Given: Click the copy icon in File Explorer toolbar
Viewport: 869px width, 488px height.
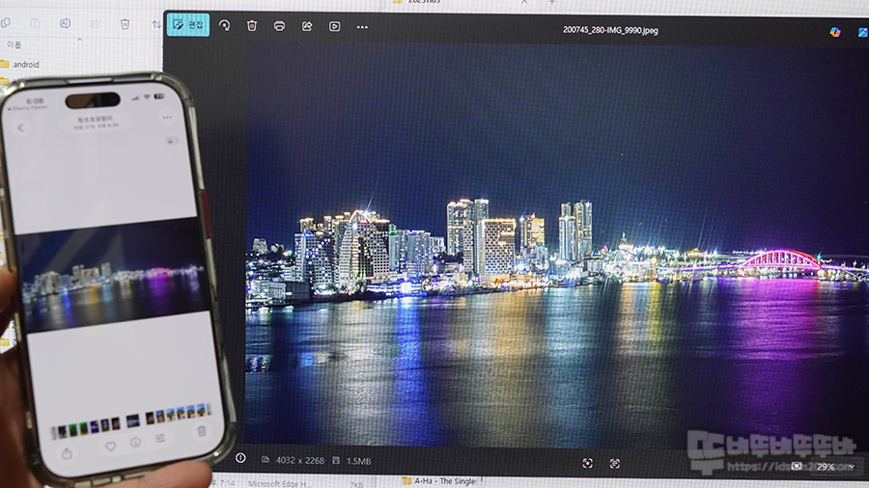Looking at the screenshot, I should (6, 23).
